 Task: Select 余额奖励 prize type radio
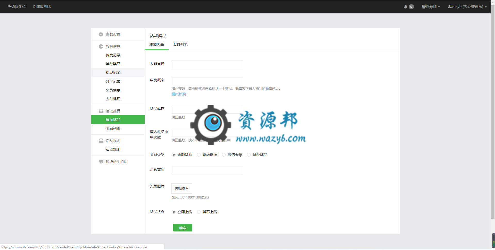(x=174, y=155)
